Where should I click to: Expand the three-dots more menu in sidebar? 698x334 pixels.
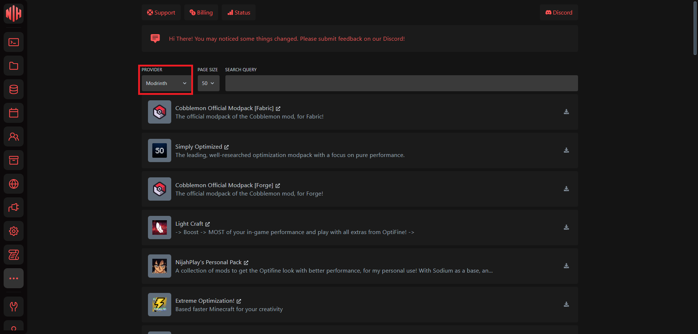point(13,278)
